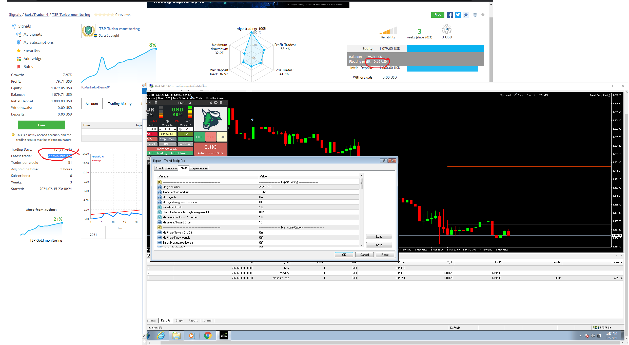Click the yellow Close All button
Screen dimensions: 629x345
(167, 134)
